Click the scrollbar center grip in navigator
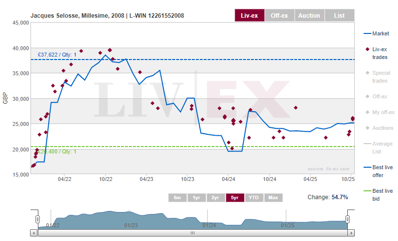This screenshot has height=241, width=398. click(192, 233)
